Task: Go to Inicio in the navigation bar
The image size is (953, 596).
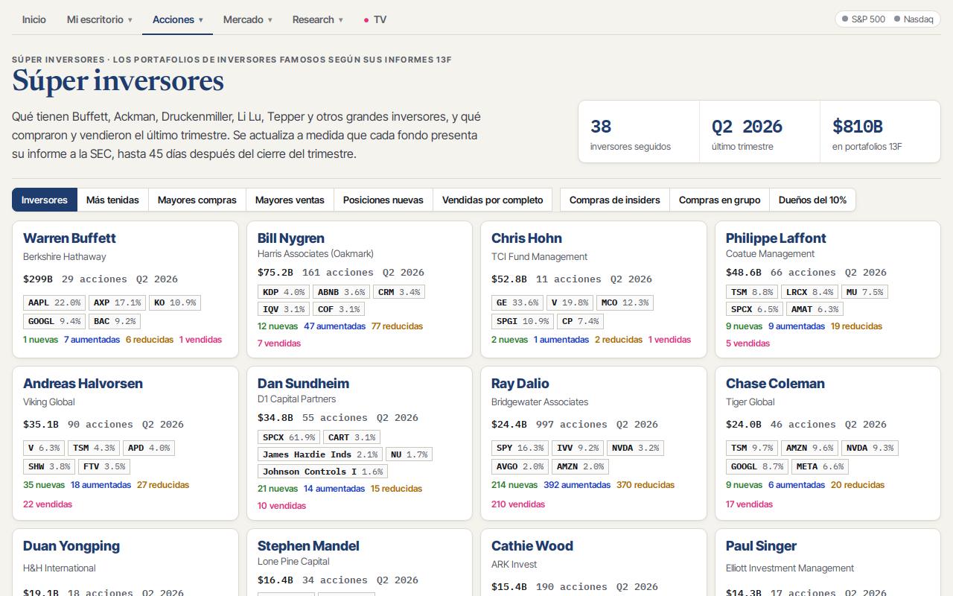Action: click(x=34, y=19)
